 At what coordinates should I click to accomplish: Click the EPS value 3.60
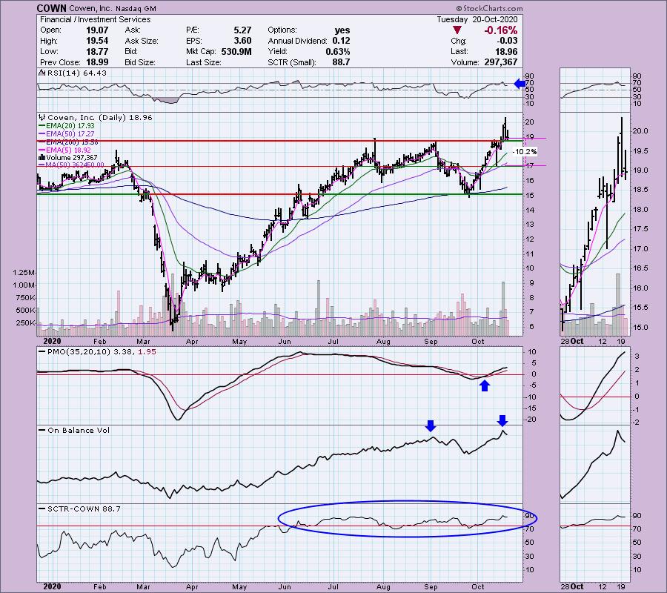[242, 41]
